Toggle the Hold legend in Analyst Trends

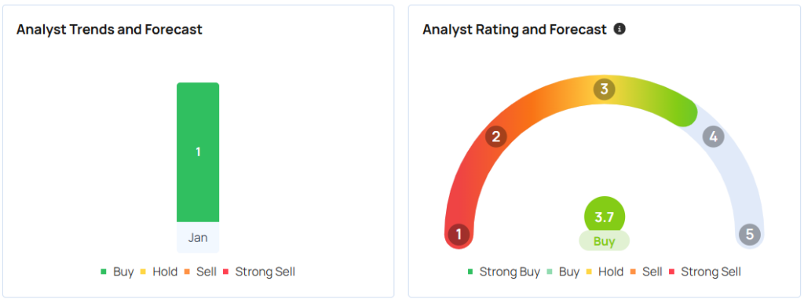point(159,272)
